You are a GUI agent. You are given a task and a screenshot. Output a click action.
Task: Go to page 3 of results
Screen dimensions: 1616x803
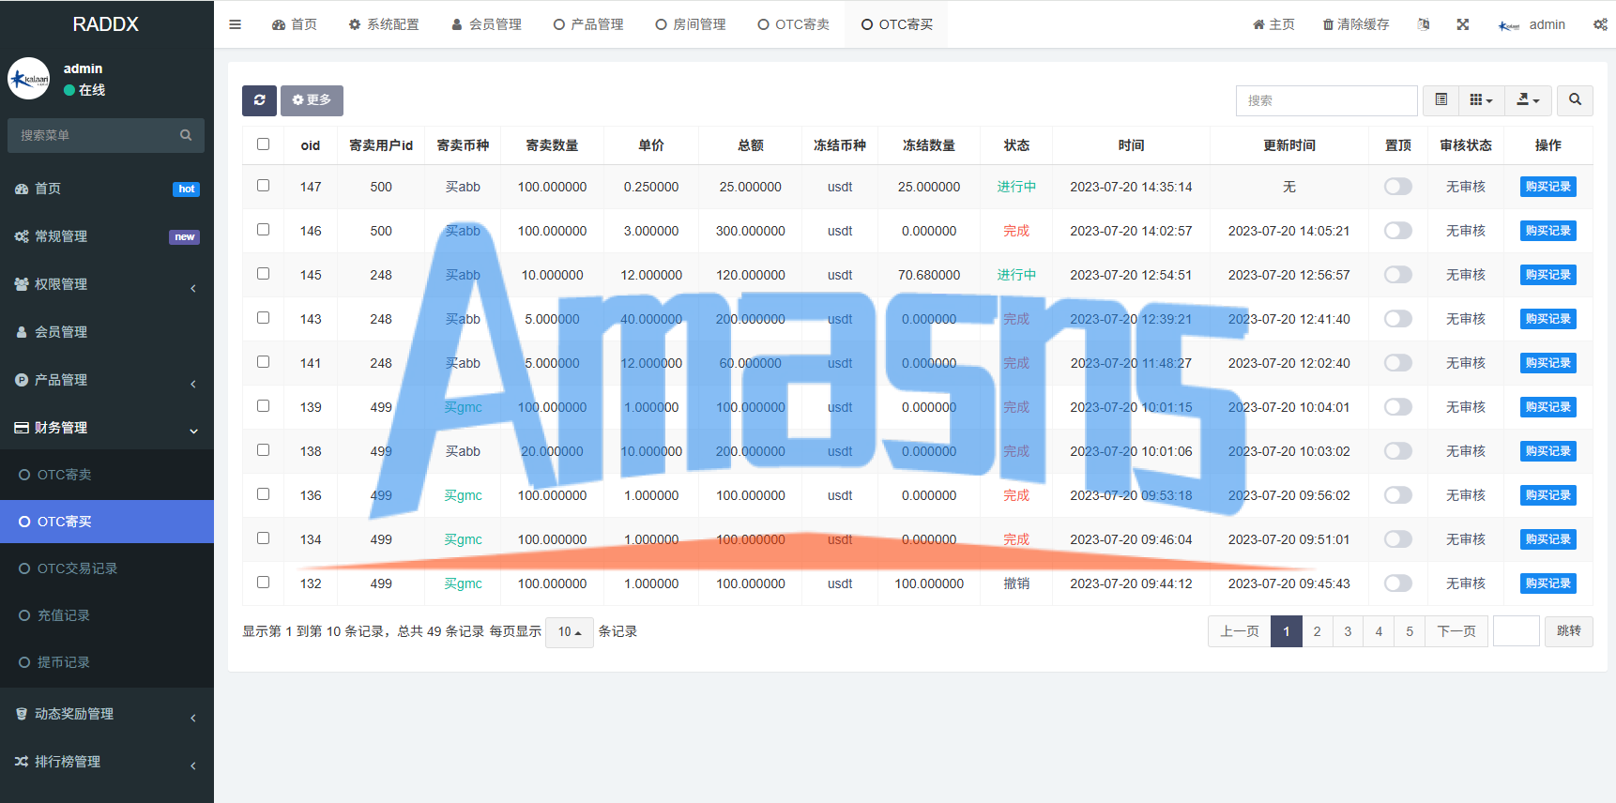(x=1348, y=631)
